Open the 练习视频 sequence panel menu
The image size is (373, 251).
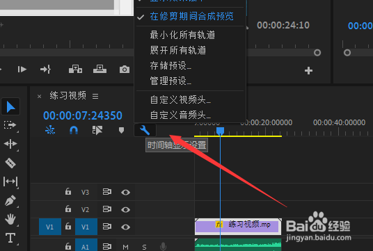click(95, 96)
